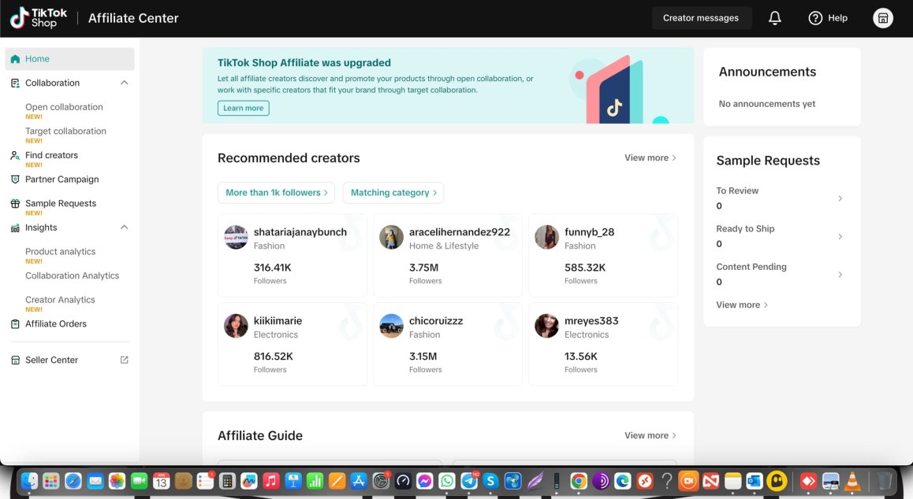Click the Help label in header
913x499 pixels.
click(x=837, y=18)
